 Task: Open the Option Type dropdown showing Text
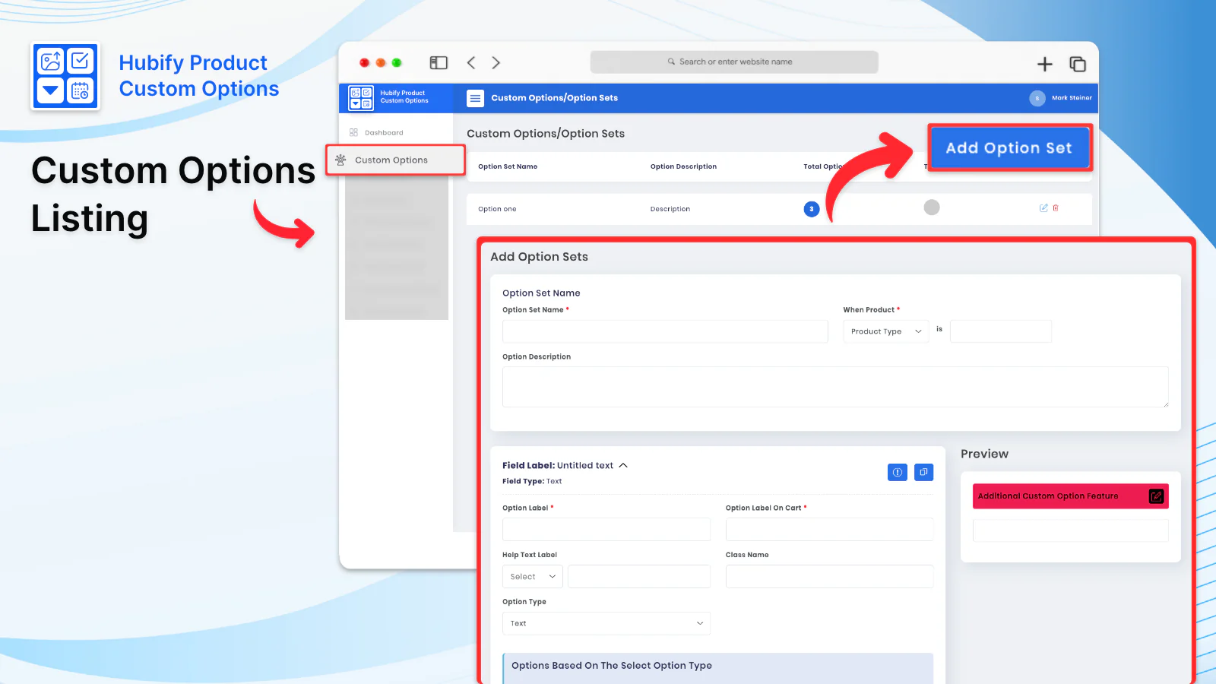coord(606,623)
